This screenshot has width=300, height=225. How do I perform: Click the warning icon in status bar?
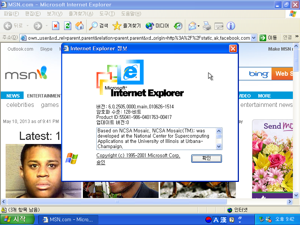tap(4, 210)
